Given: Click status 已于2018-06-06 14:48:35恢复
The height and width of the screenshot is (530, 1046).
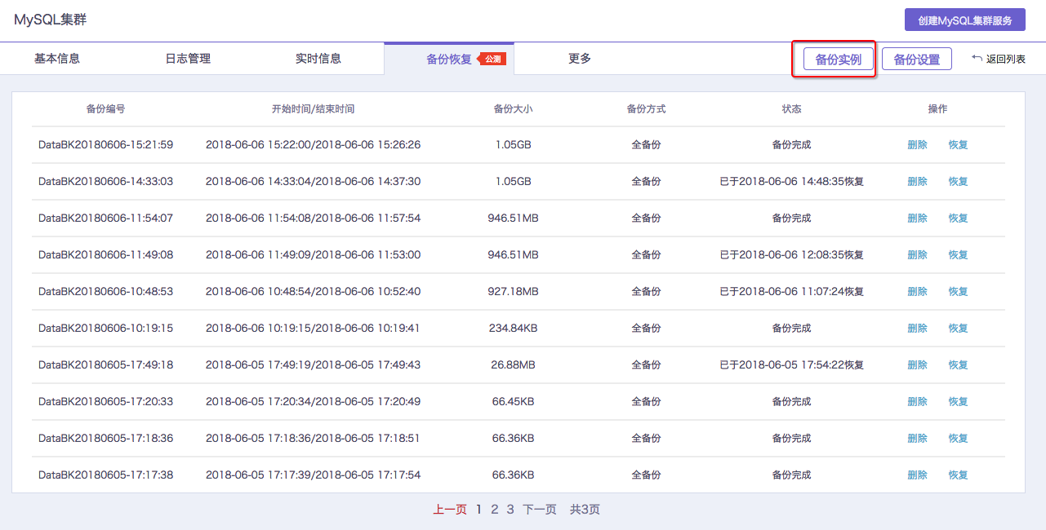Looking at the screenshot, I should (792, 182).
